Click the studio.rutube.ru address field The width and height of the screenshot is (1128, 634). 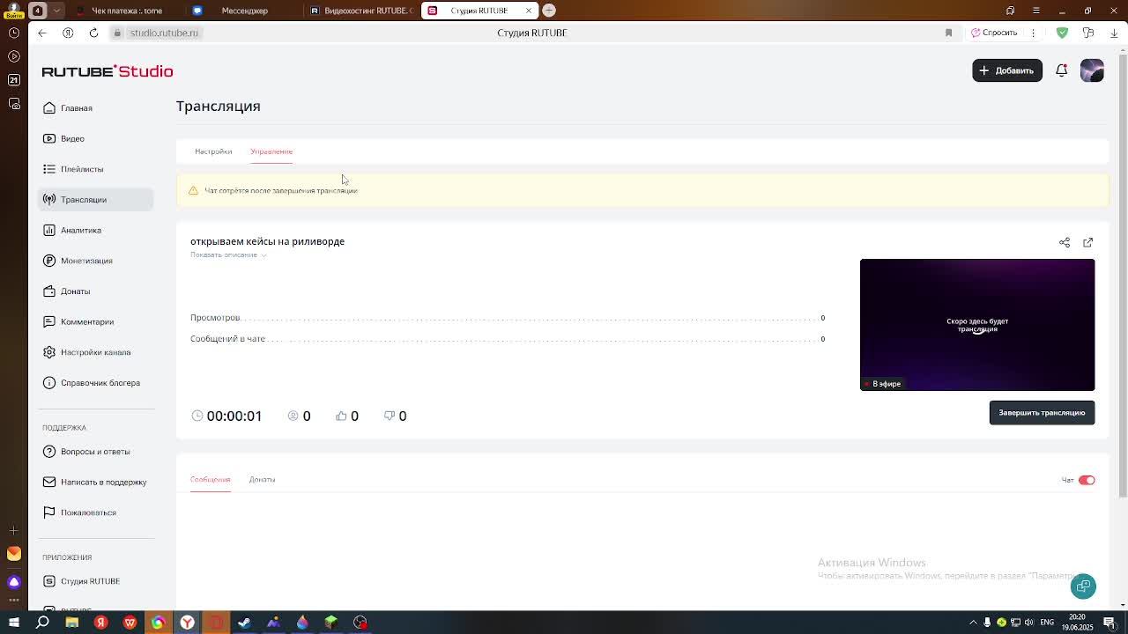pyautogui.click(x=164, y=33)
